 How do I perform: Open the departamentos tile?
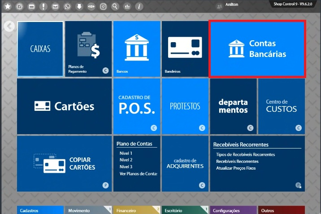pyautogui.click(x=234, y=106)
